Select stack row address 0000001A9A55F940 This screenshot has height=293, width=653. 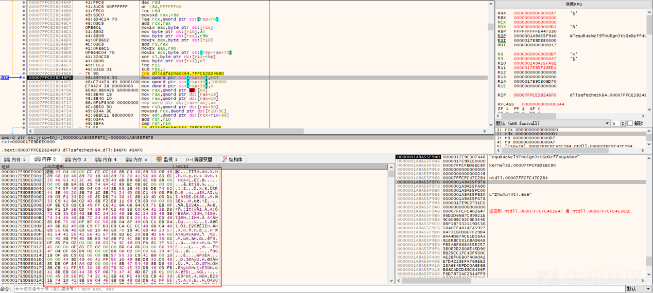pyautogui.click(x=418, y=156)
